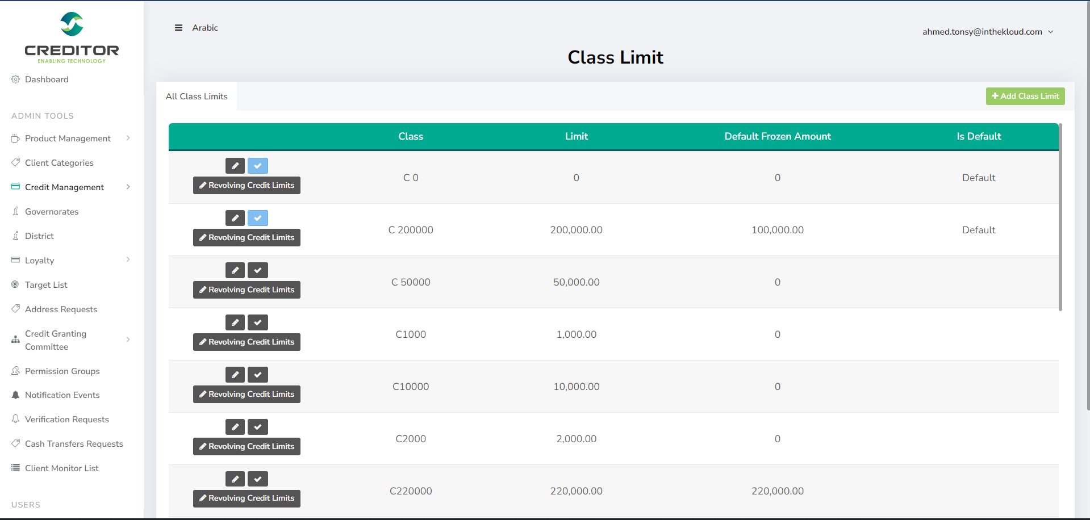
Task: Edit the C 200000 class limit
Action: pos(235,218)
